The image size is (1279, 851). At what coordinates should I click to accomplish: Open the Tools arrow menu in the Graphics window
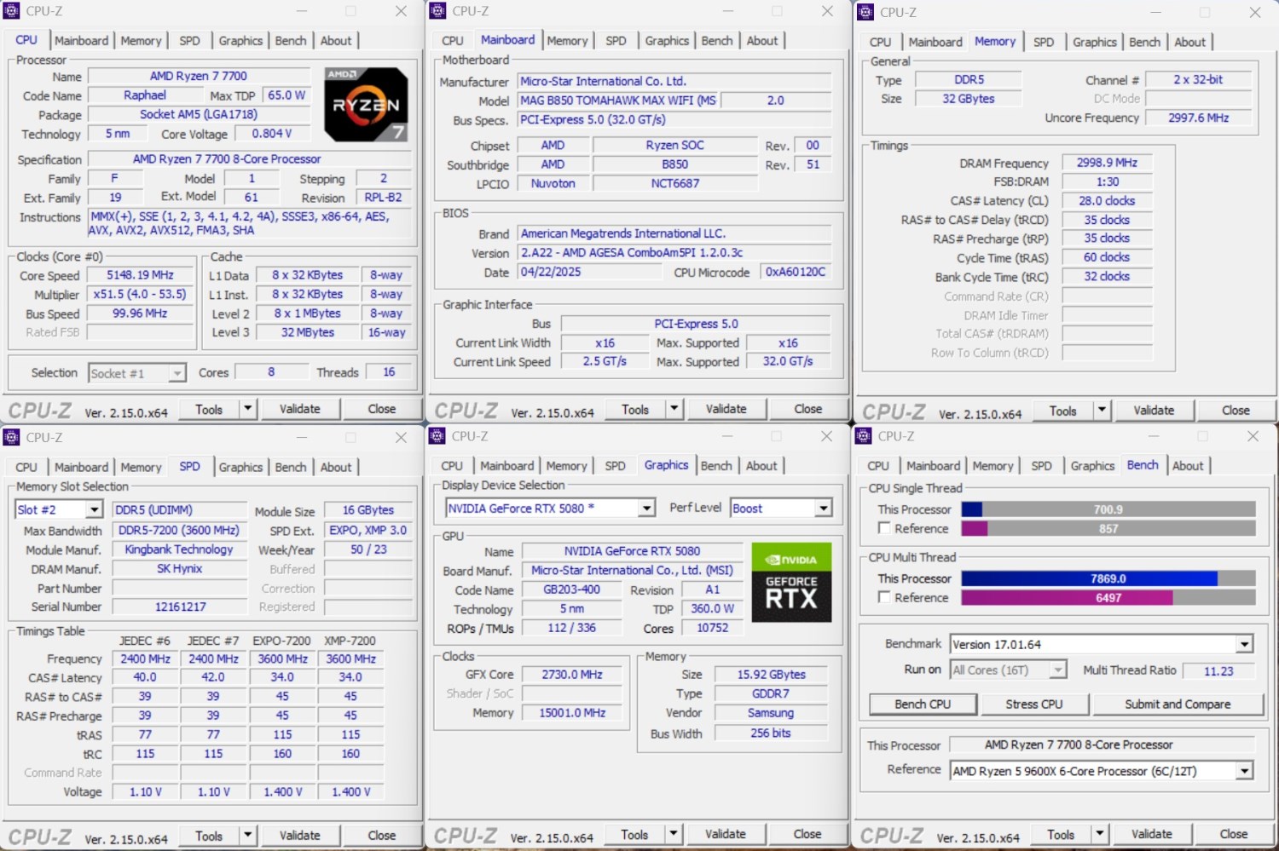pos(674,835)
